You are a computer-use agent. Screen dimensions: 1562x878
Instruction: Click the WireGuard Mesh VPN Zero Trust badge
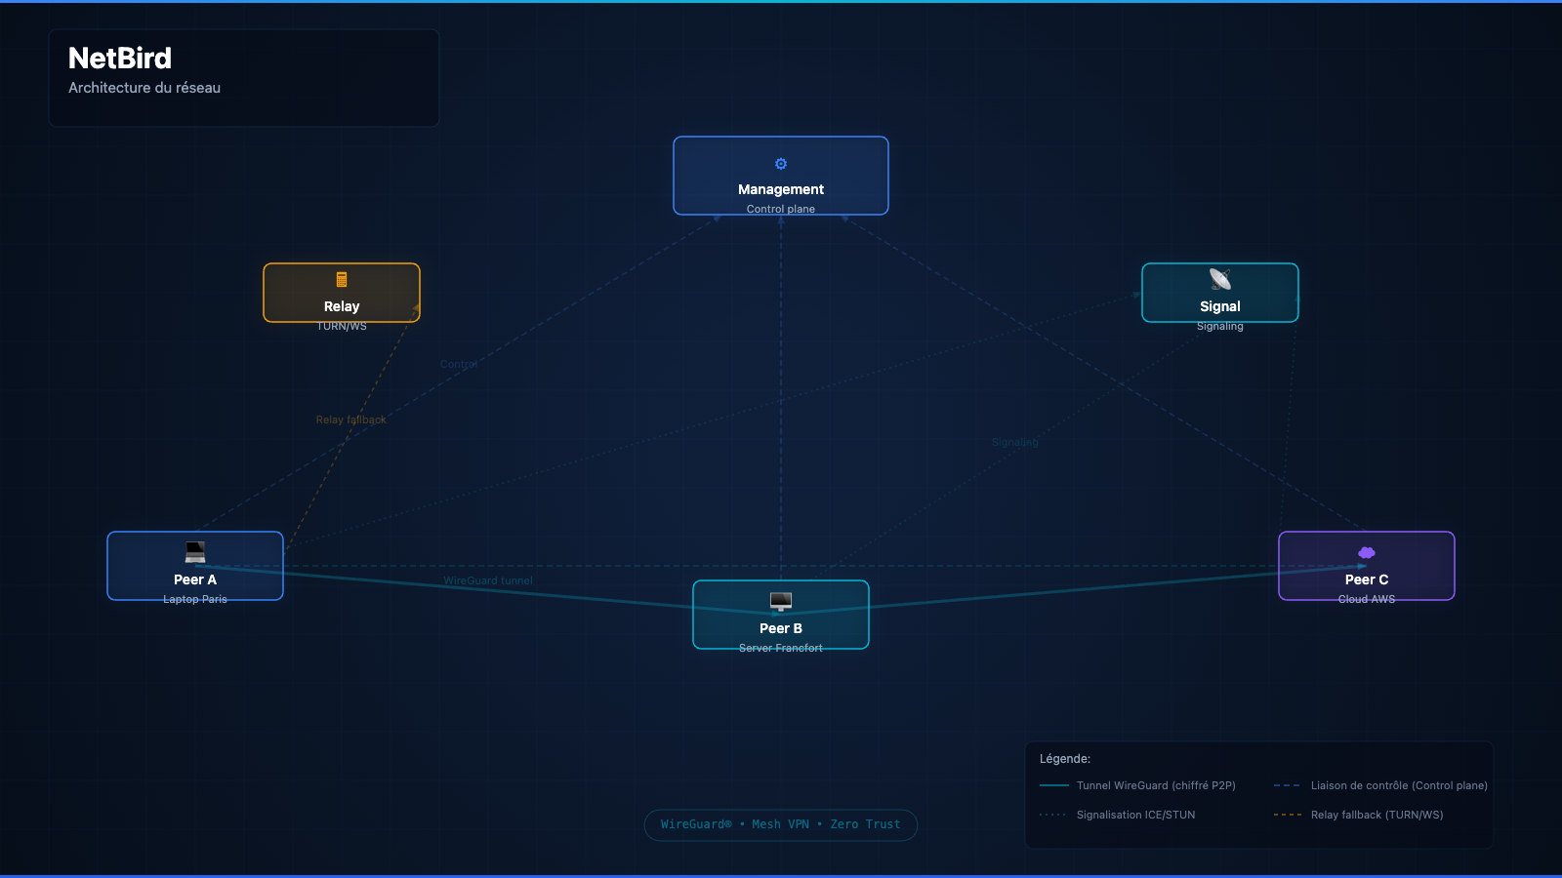click(x=781, y=825)
